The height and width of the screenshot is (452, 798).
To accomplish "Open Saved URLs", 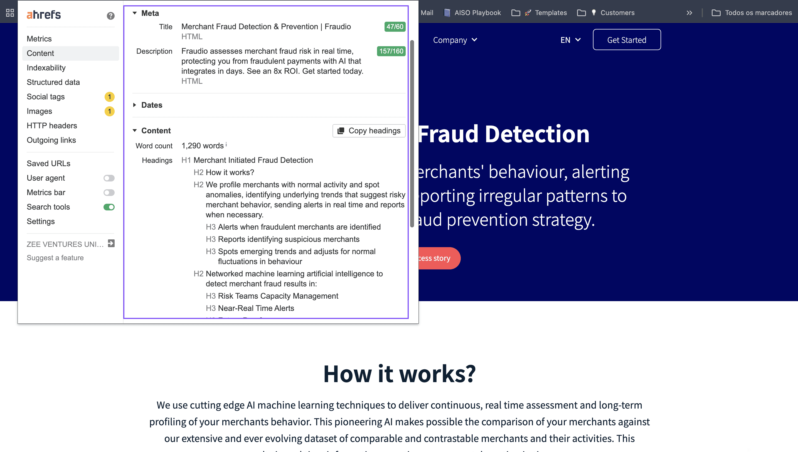I will pos(70,164).
